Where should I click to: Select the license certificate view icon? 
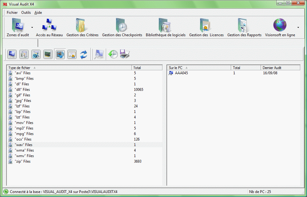72,54
